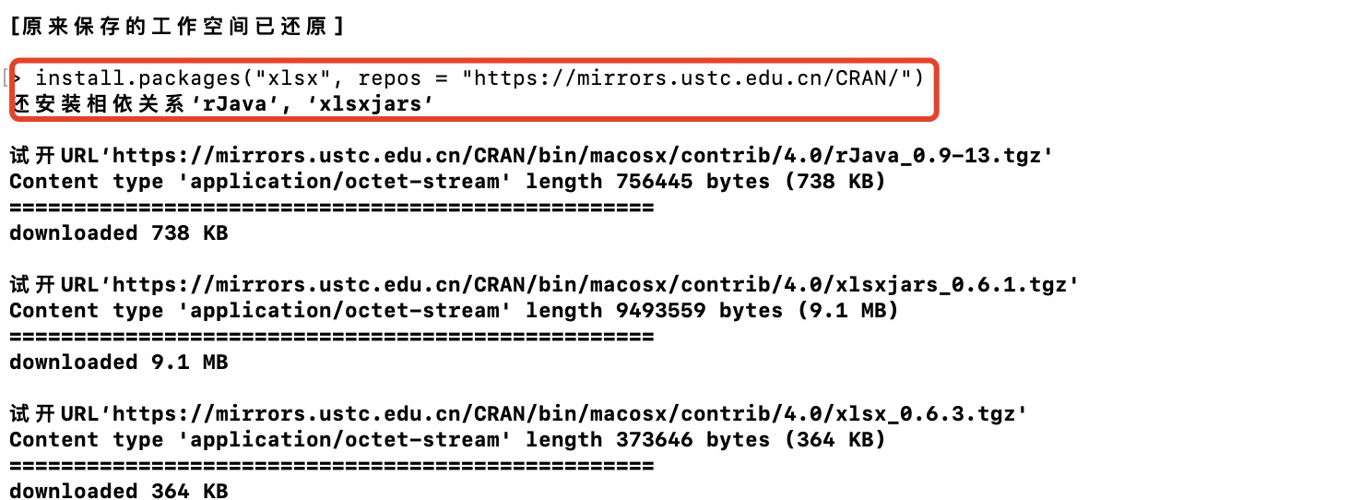Click the "(738 KB)" size in the rJava line
Image resolution: width=1361 pixels, height=500 pixels.
tap(834, 182)
